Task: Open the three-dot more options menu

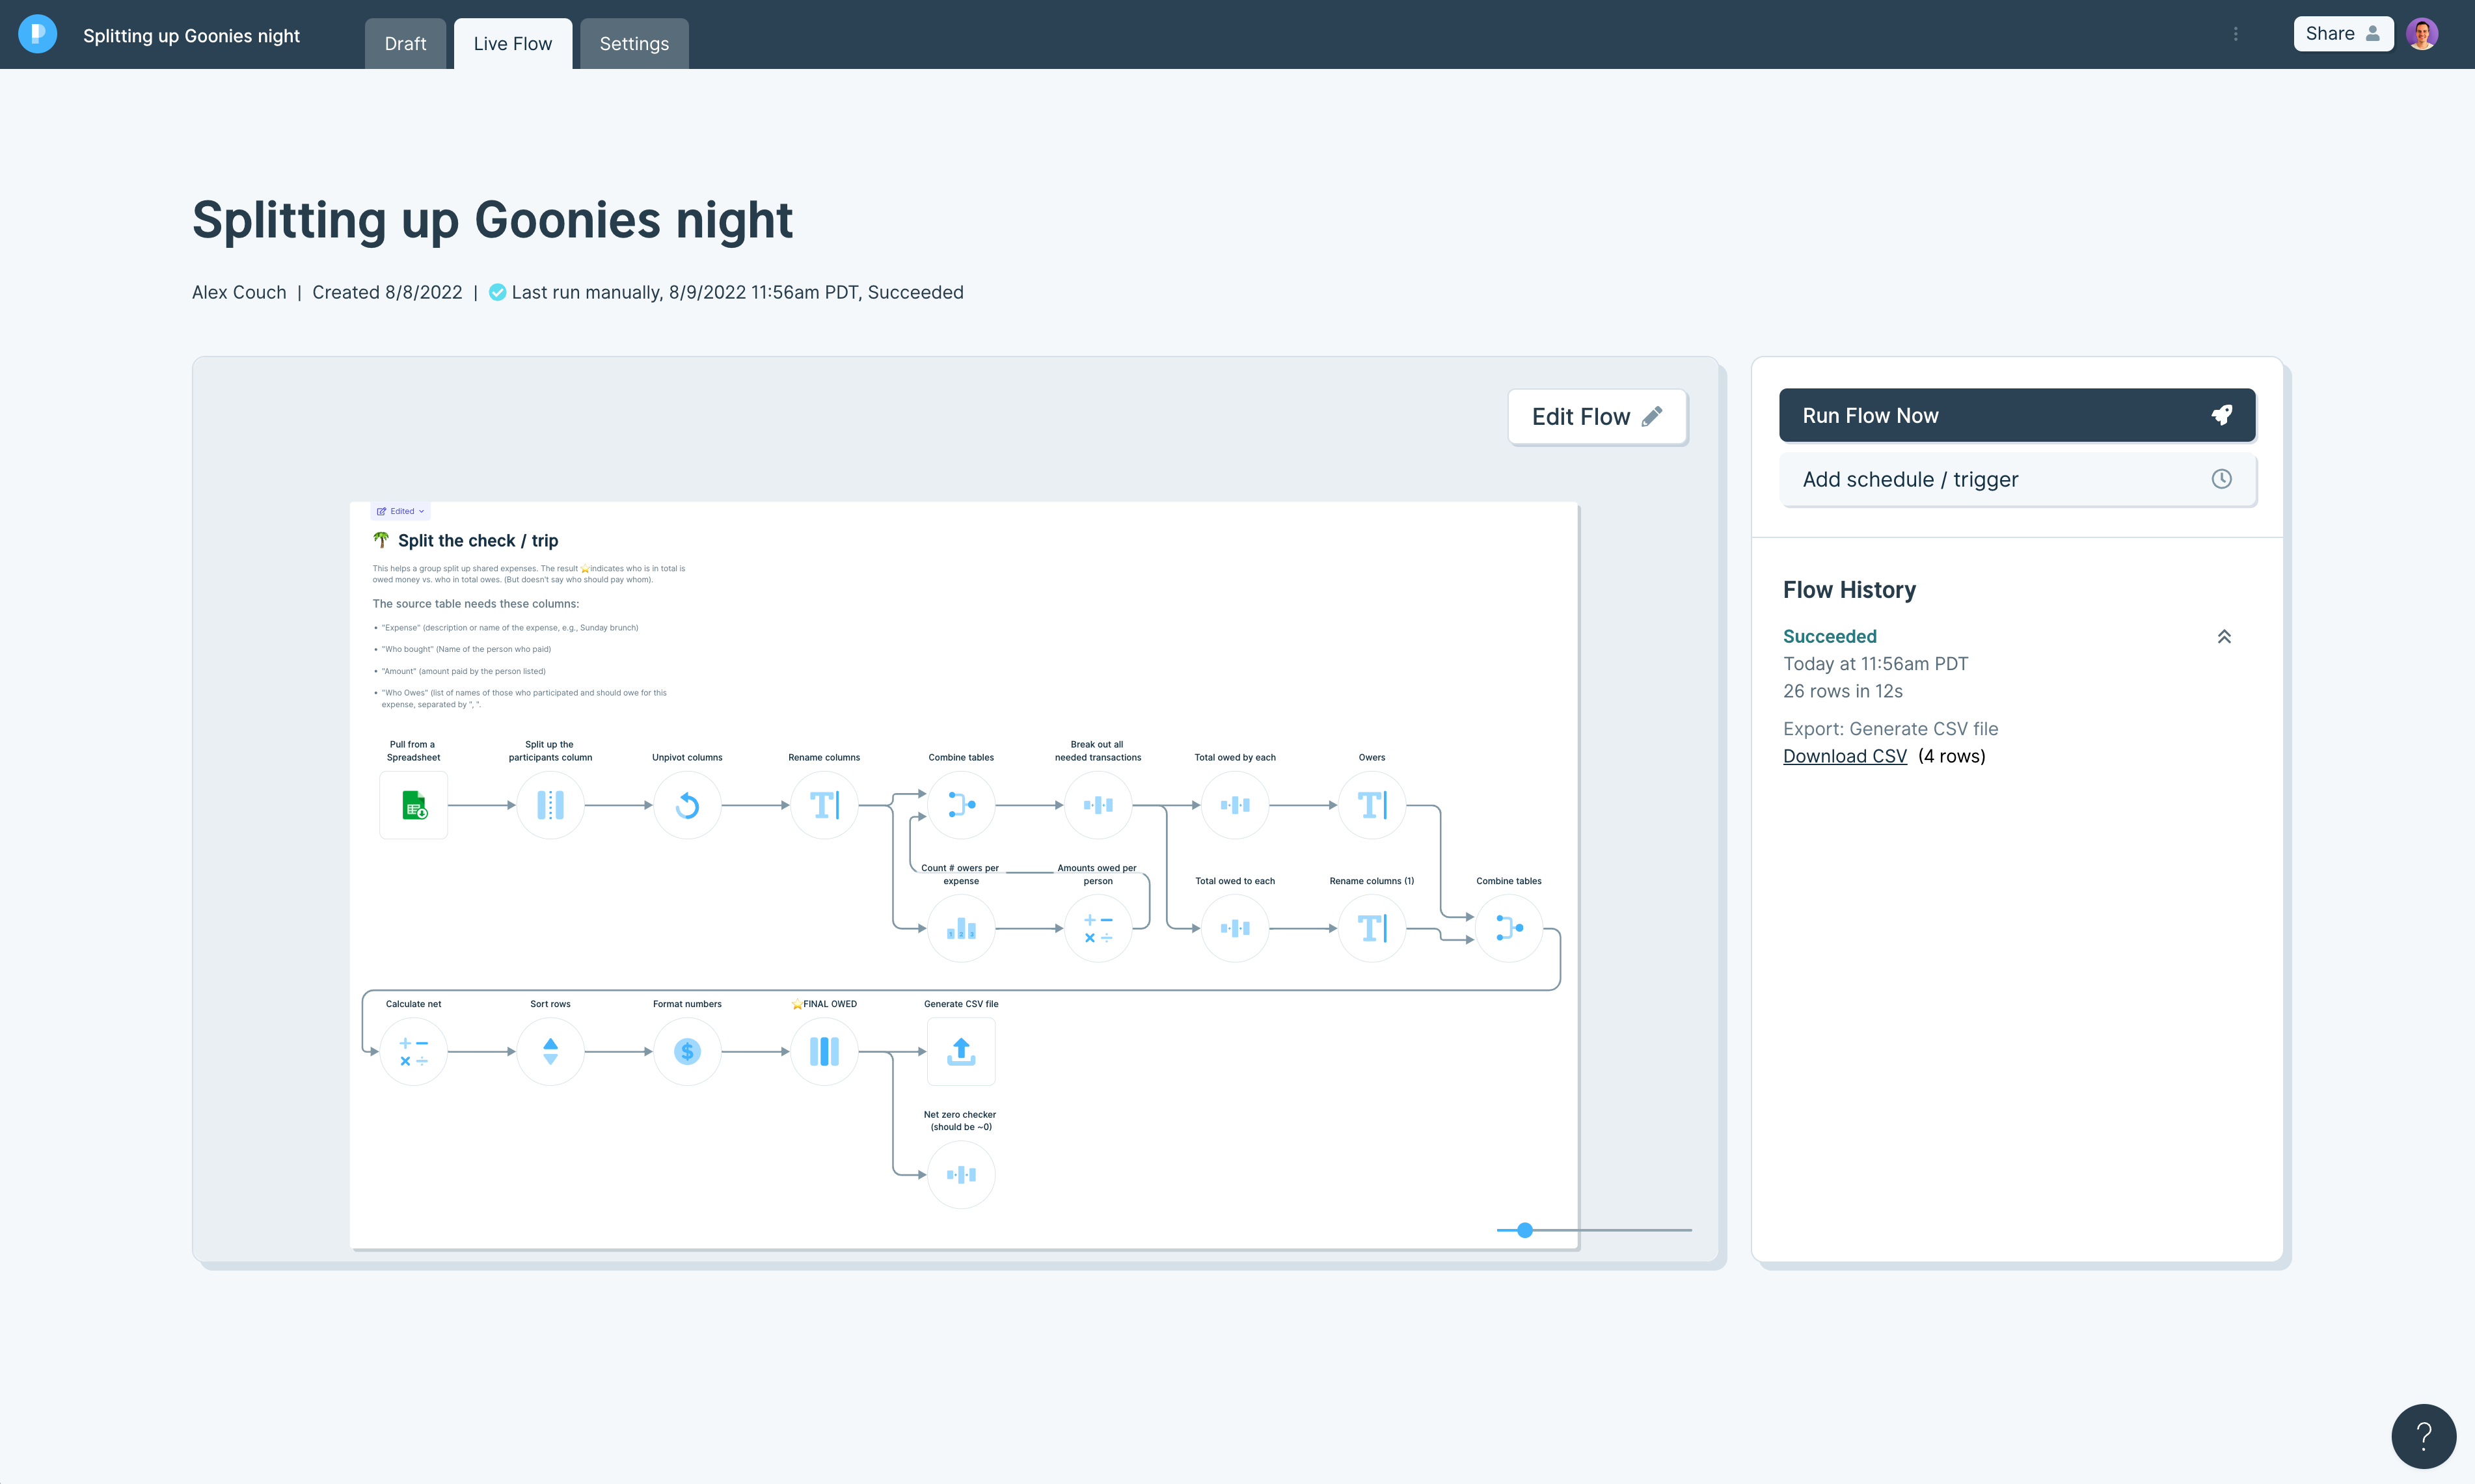Action: [x=2235, y=34]
